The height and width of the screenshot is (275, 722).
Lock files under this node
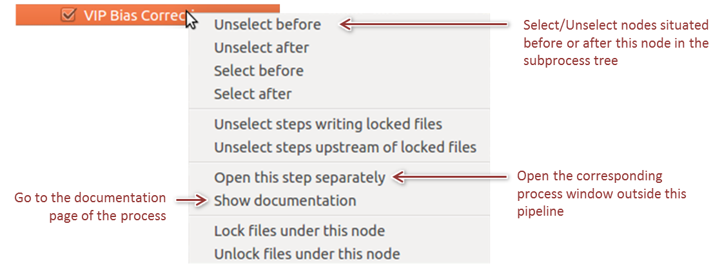click(x=300, y=231)
